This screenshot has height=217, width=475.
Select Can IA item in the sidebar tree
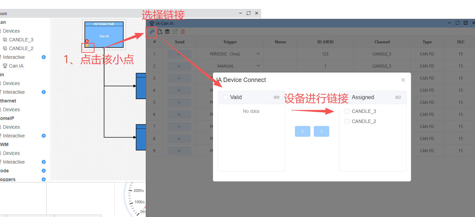tap(16, 66)
